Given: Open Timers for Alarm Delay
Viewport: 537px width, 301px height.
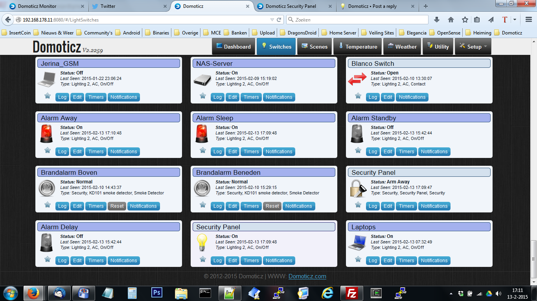Looking at the screenshot, I should point(96,261).
